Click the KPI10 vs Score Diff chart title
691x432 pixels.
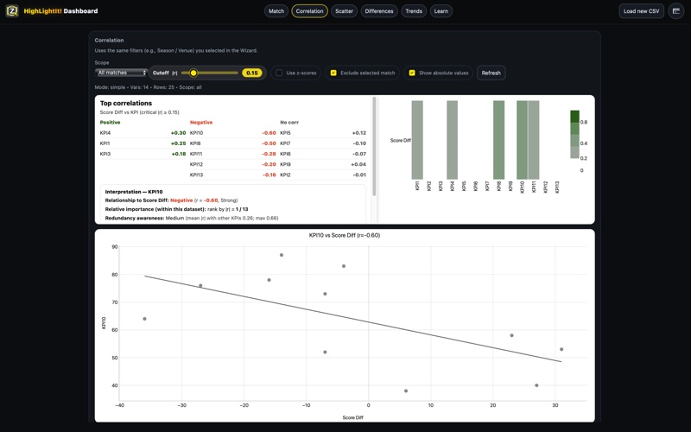[x=345, y=235]
